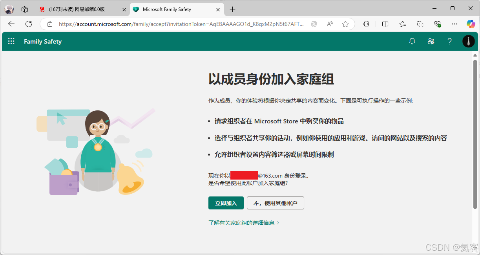Click the Family Safety header title

click(x=43, y=41)
